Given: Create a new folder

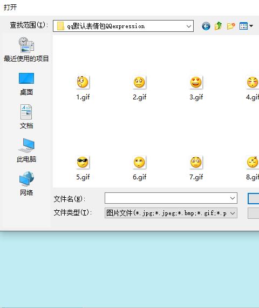Looking at the screenshot, I should pos(231,26).
